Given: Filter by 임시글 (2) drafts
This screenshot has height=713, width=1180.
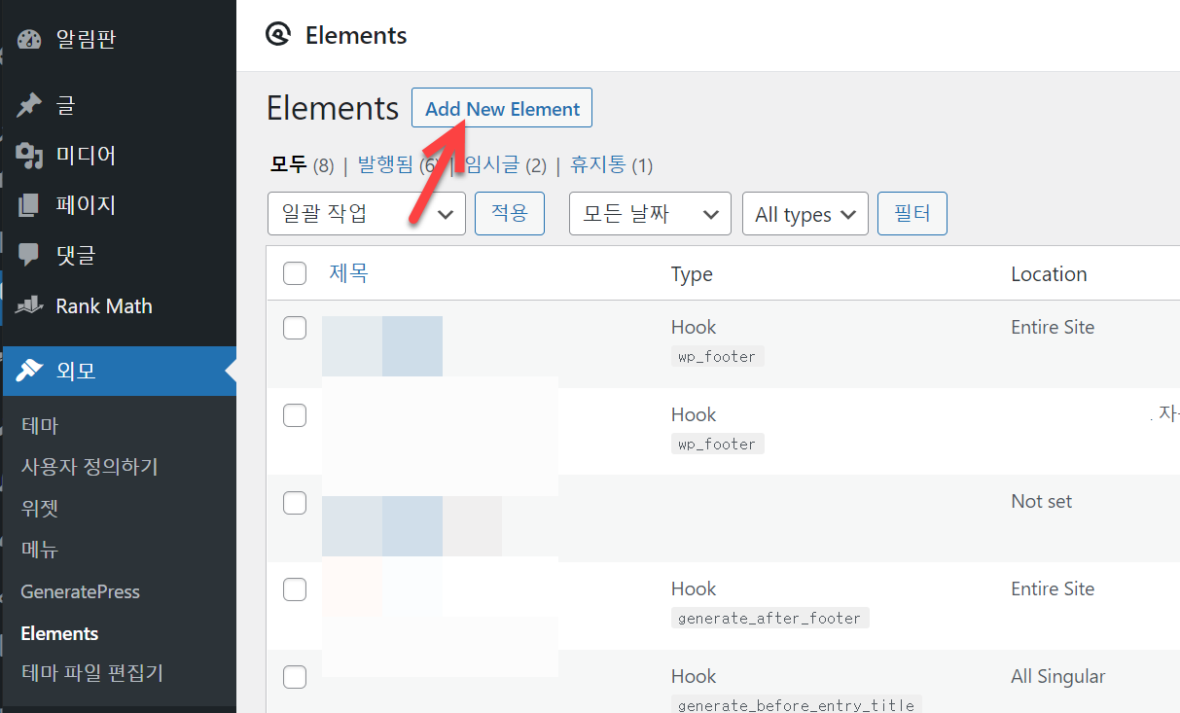Looking at the screenshot, I should click(x=506, y=165).
